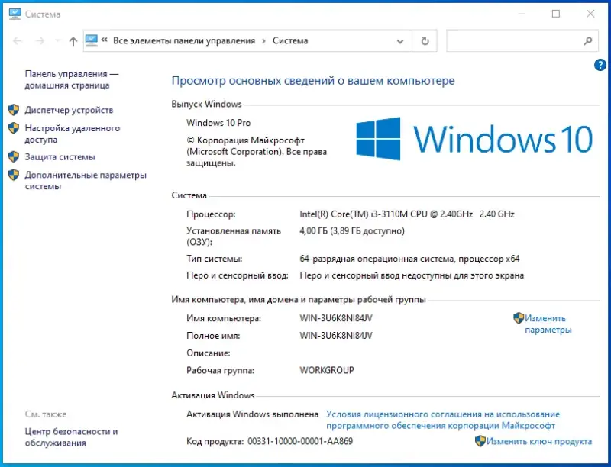
Task: Expand breadcrumb arrow after Все элементы
Action: click(263, 41)
